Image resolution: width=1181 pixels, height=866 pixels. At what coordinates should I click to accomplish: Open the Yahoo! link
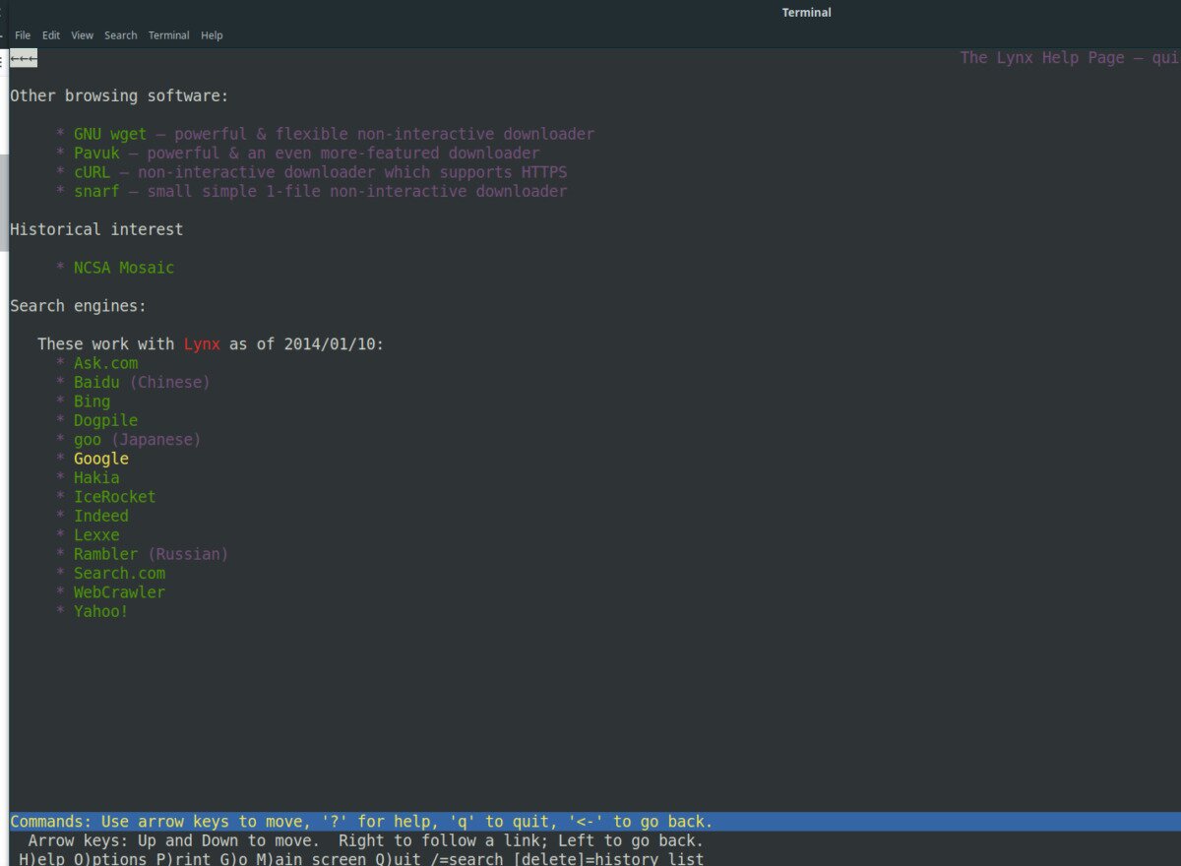tap(100, 611)
